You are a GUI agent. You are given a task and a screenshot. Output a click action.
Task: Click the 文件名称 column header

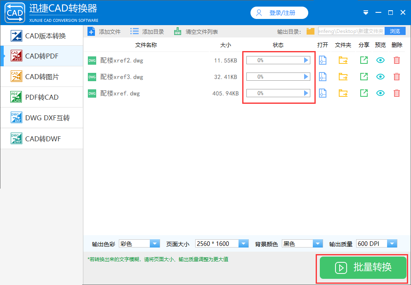pyautogui.click(x=146, y=45)
